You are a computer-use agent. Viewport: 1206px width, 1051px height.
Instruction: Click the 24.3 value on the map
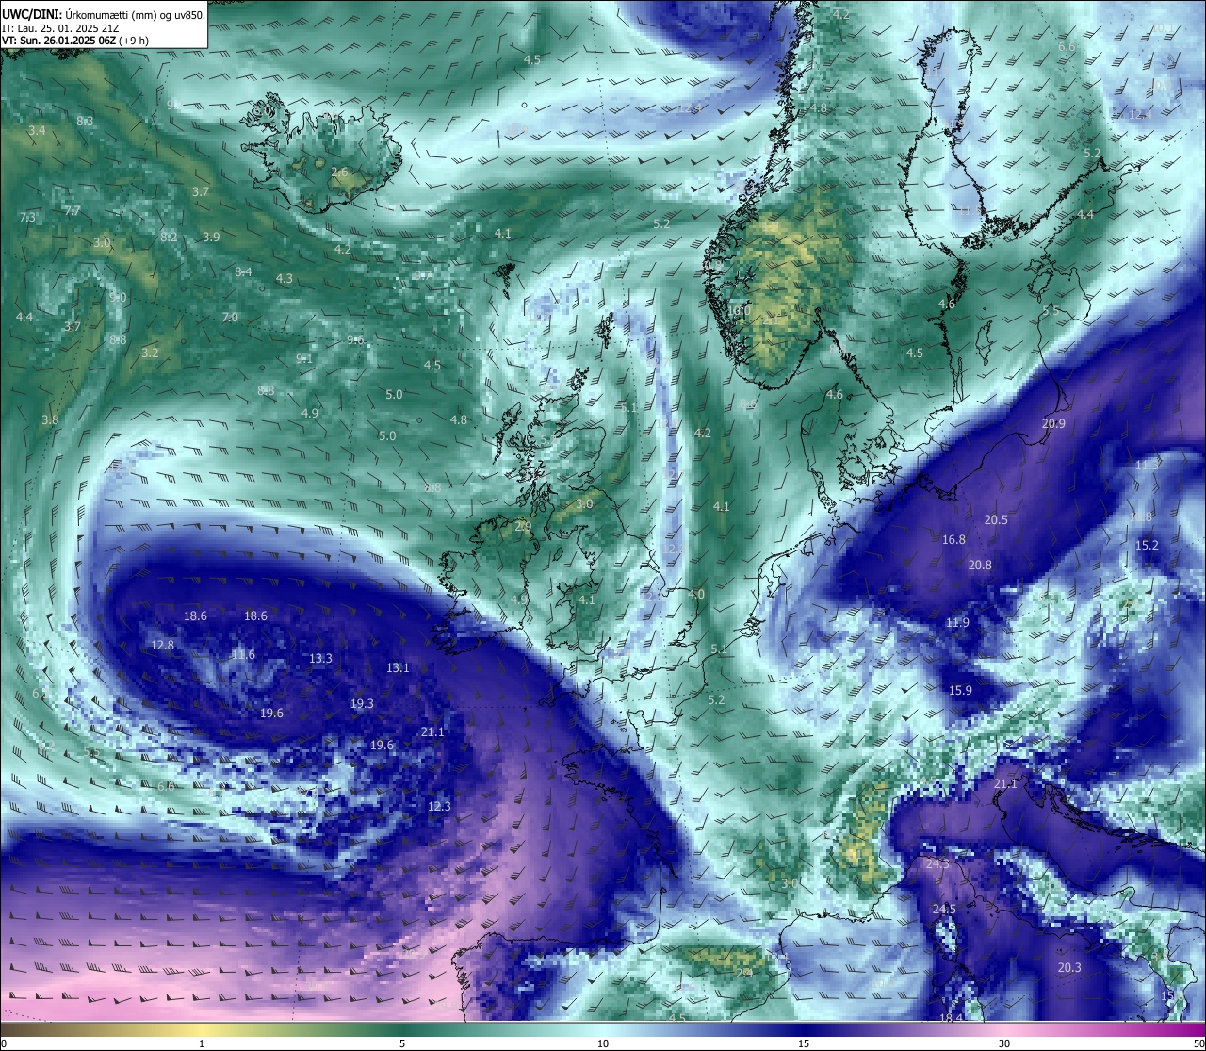click(937, 863)
